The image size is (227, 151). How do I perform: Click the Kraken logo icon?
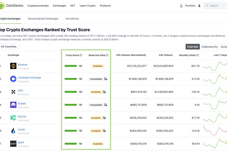13,105
